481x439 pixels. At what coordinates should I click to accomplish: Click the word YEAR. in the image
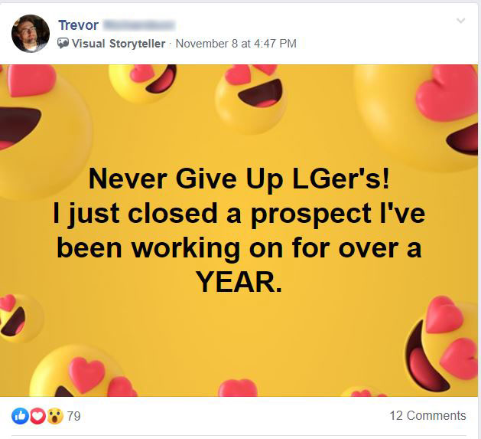point(239,282)
